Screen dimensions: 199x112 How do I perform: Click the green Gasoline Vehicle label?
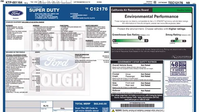point(172,10)
